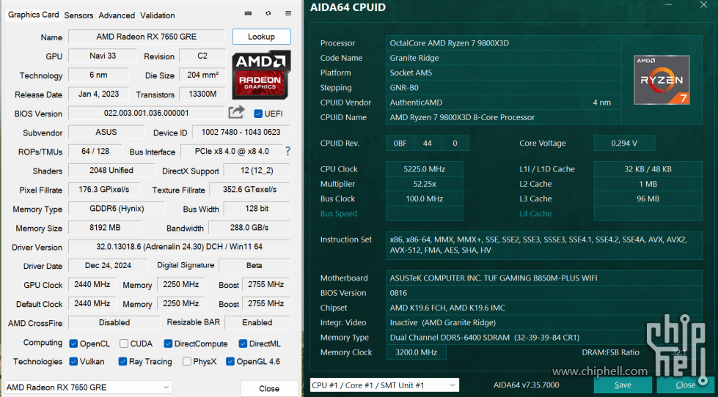Screen dimensions: 718x397
Task: Click the Memory Size 8192 MB value
Action: pos(105,227)
